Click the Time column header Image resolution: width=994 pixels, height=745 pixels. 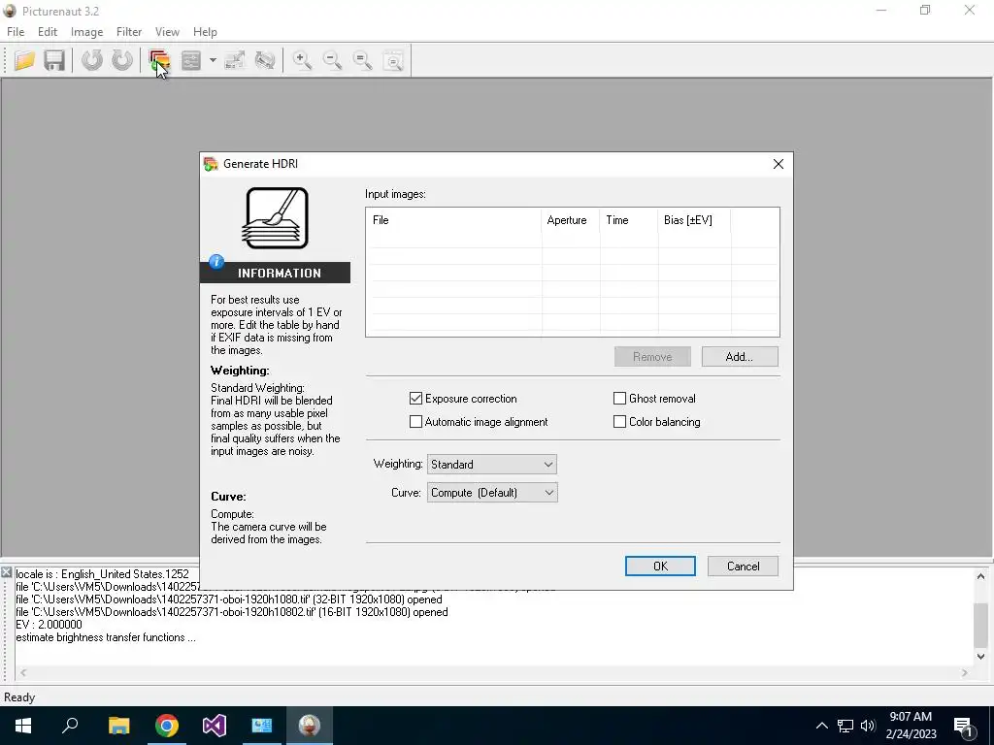[x=629, y=220]
